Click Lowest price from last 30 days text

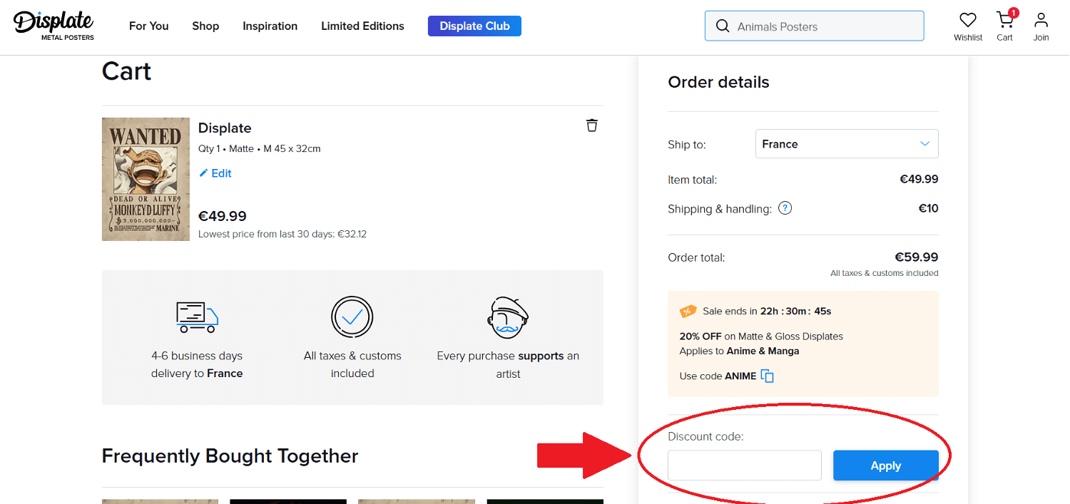[x=282, y=234]
